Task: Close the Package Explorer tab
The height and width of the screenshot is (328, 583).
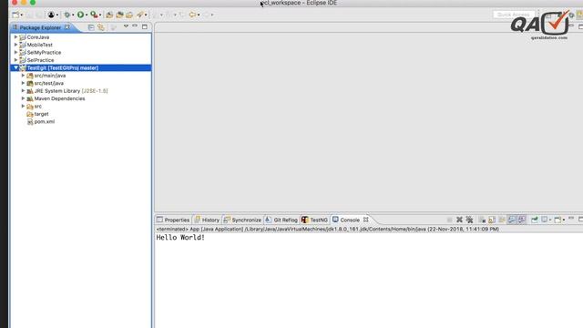Action: (x=66, y=27)
